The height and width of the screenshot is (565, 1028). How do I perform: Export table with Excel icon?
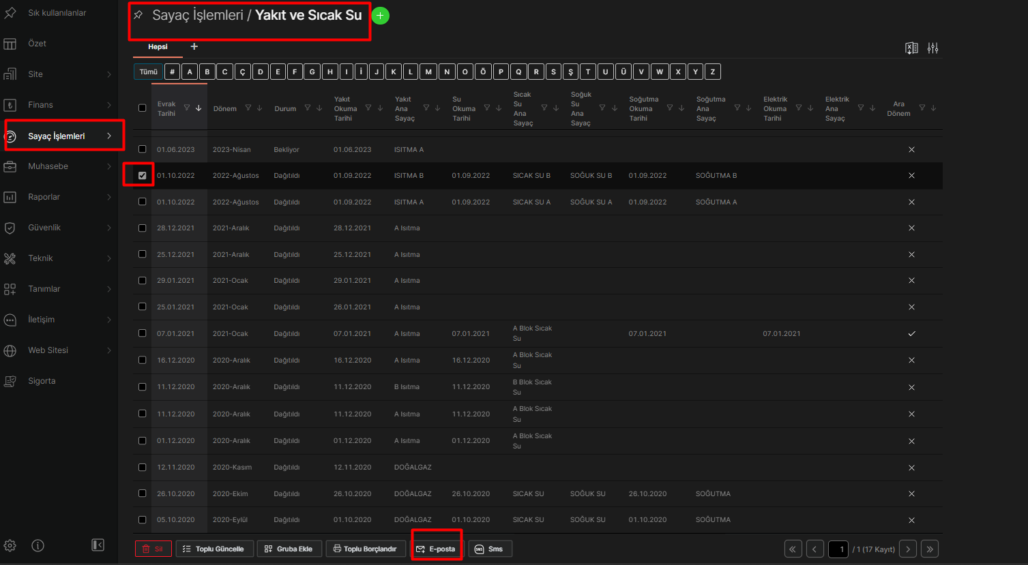pyautogui.click(x=911, y=48)
